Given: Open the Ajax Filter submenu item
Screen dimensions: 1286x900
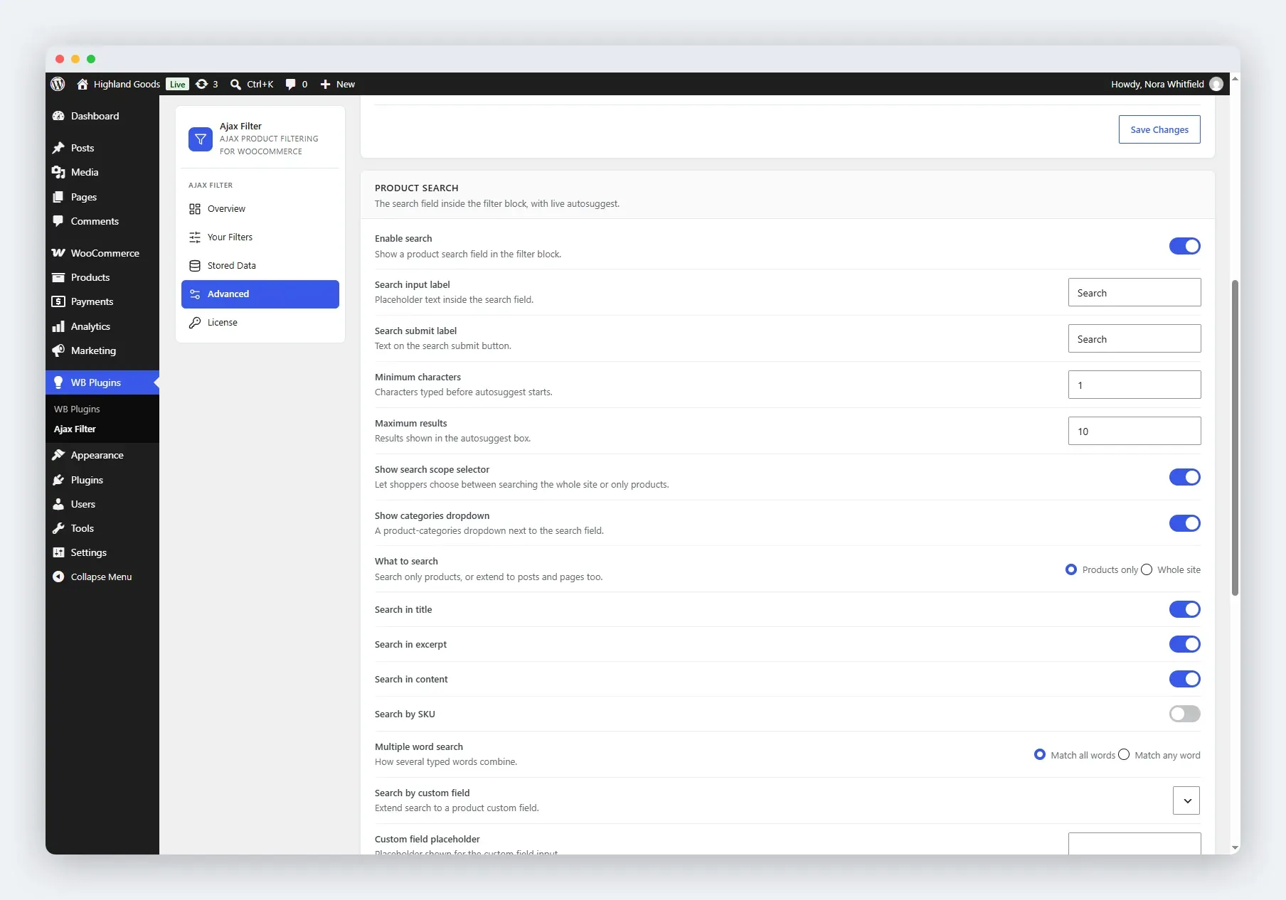Looking at the screenshot, I should pos(75,429).
